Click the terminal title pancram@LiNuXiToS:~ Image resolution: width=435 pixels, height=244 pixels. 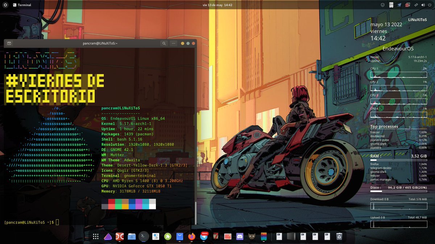pos(100,43)
